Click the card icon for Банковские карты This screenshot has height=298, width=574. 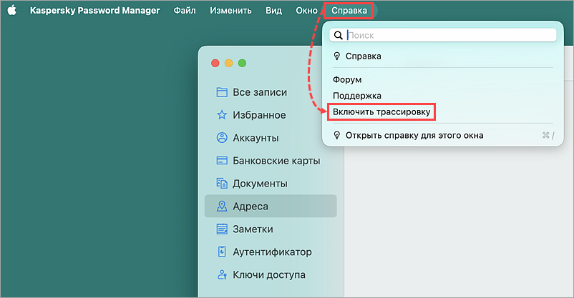click(222, 161)
